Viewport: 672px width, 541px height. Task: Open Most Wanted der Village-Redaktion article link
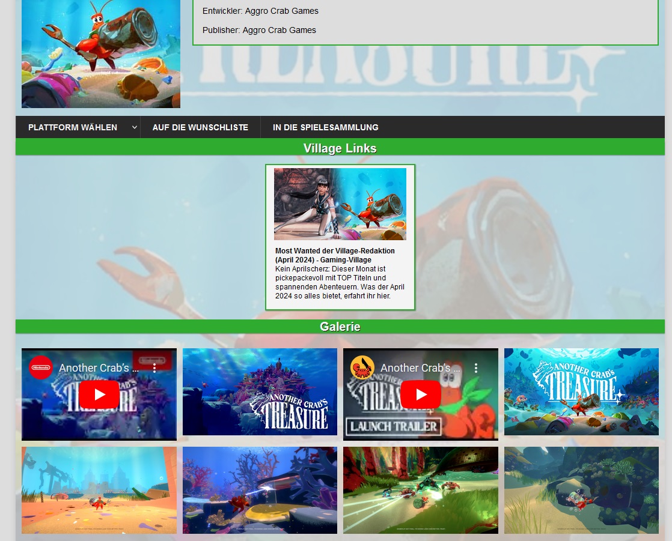tap(335, 255)
